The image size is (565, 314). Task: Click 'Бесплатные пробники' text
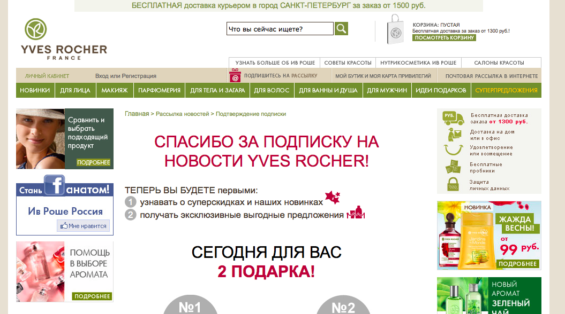pyautogui.click(x=486, y=168)
